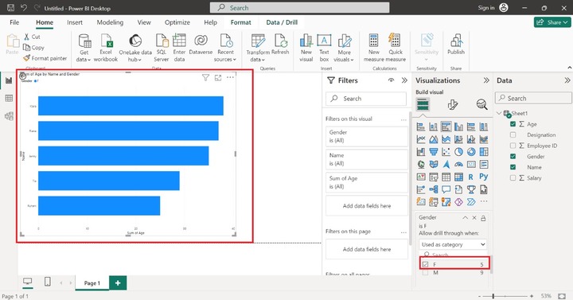Refresh the data

point(280,45)
